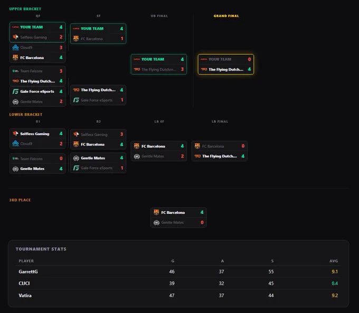This screenshot has height=313, width=359.
Task: Click Gentle Mates logo in 3rd Place match
Action: (156, 222)
